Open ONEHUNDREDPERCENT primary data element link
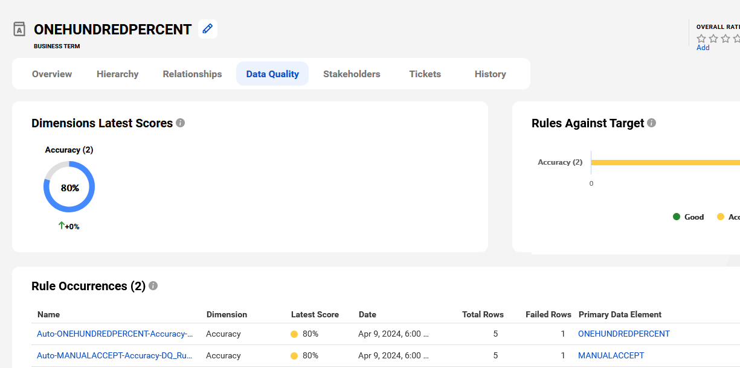740x368 pixels. coord(624,334)
